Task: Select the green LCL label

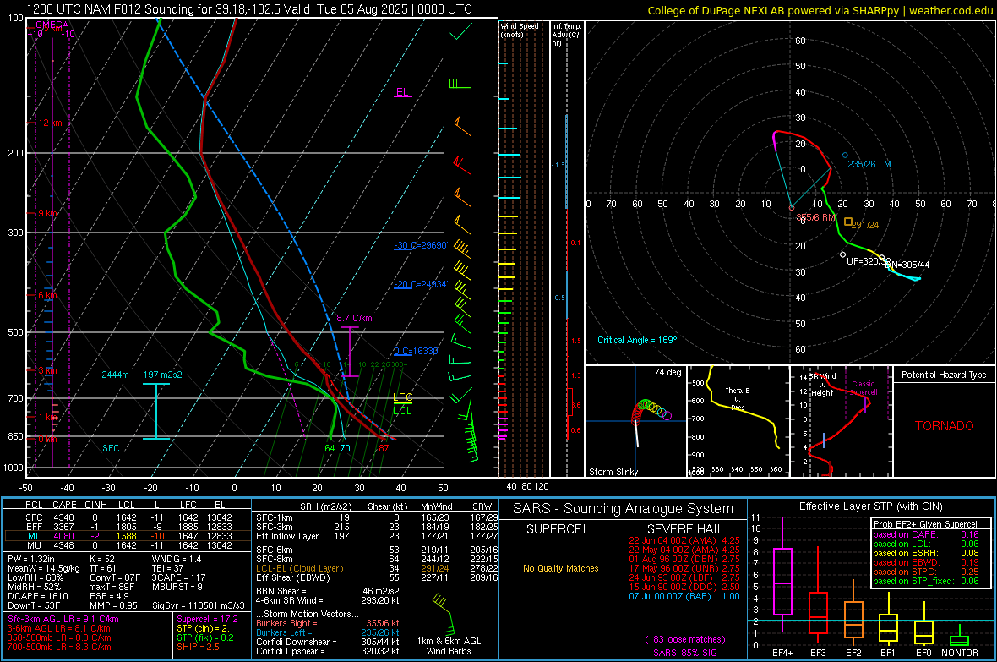Action: pos(402,411)
